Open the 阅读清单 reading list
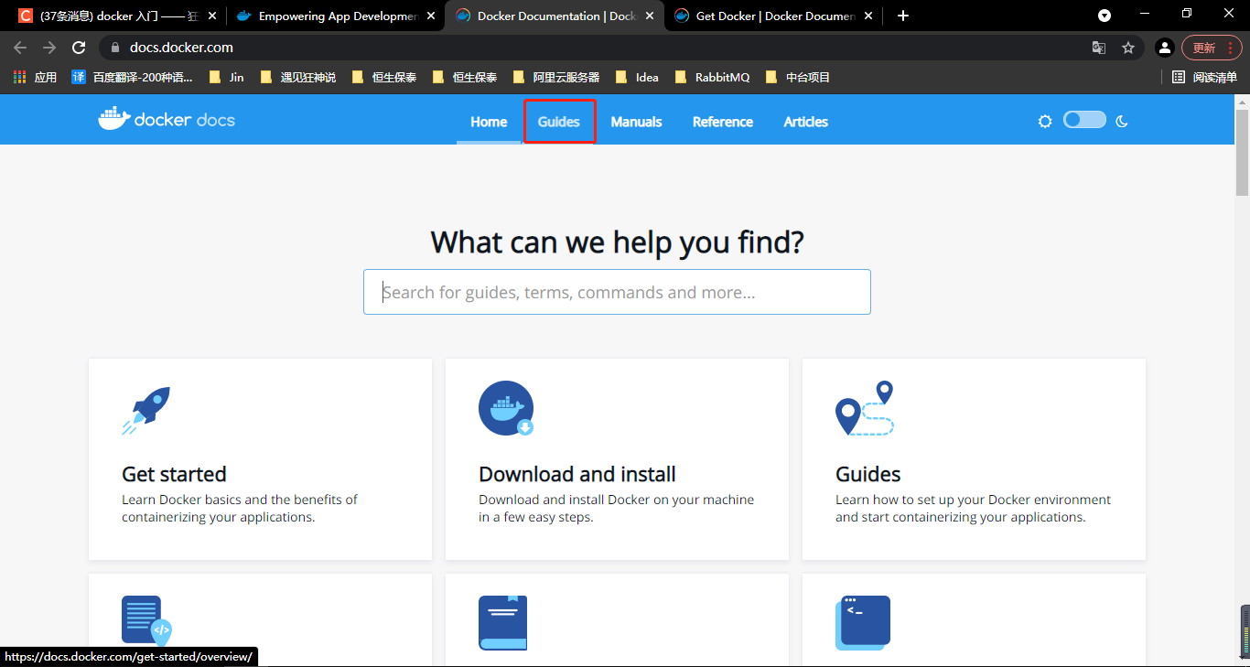The image size is (1250, 667). [x=1205, y=78]
